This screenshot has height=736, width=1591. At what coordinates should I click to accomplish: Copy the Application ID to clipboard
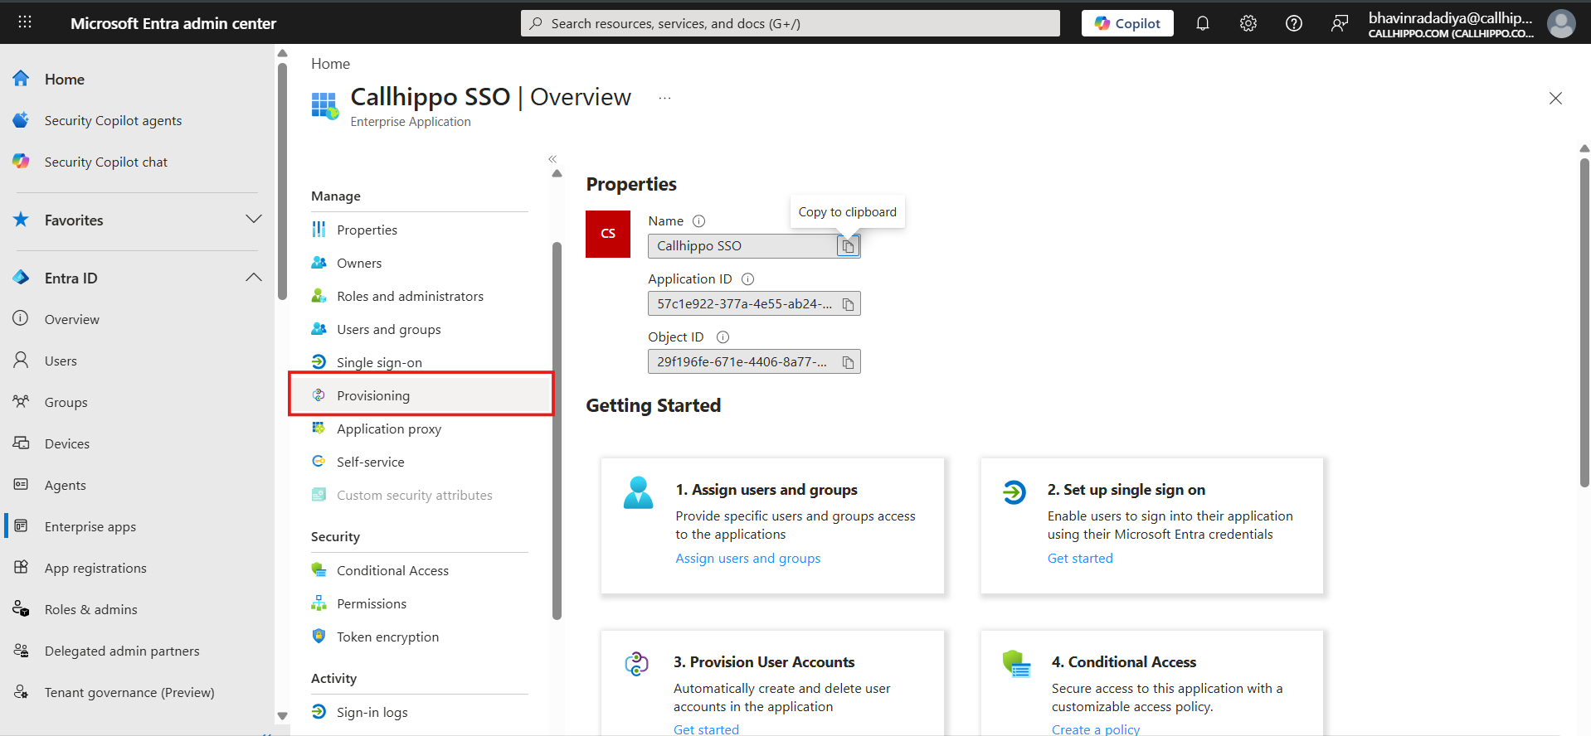tap(848, 304)
